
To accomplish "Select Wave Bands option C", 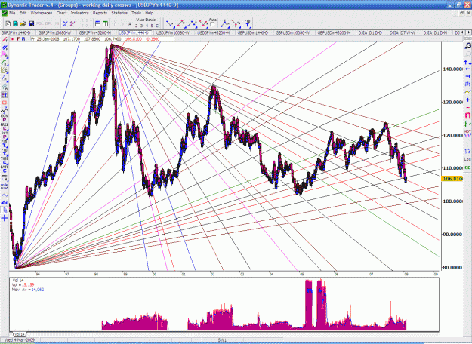I will point(157,26).
